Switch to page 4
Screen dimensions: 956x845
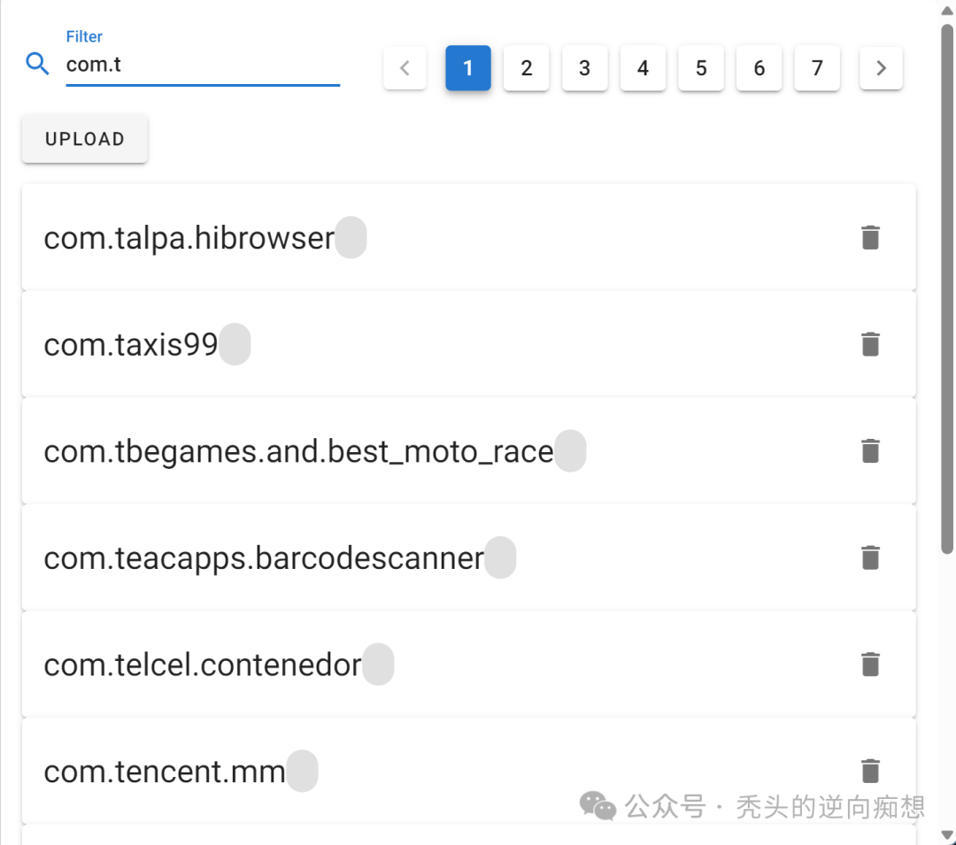click(643, 67)
